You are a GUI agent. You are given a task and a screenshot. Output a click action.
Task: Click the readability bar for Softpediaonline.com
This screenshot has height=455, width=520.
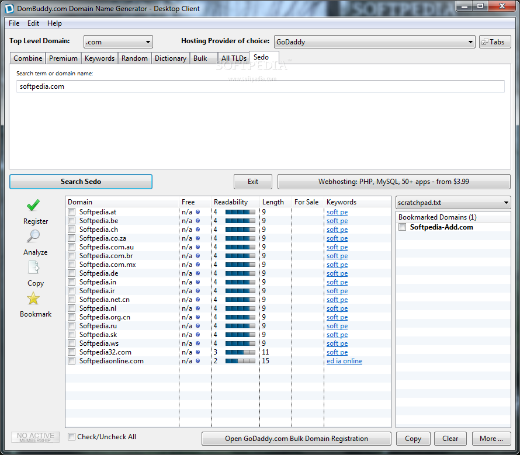(x=241, y=361)
